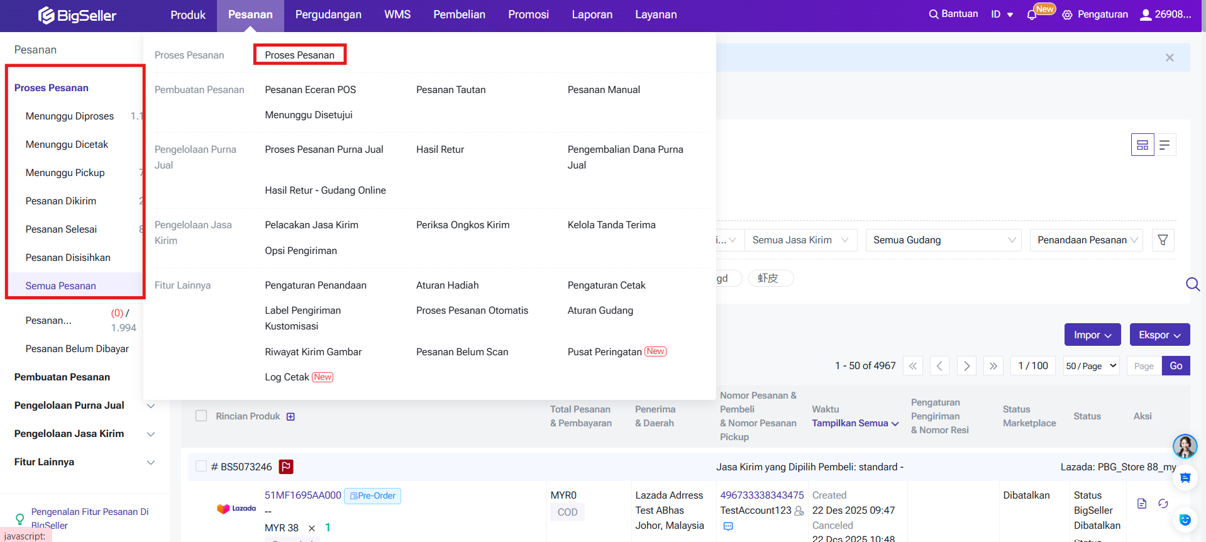This screenshot has height=542, width=1206.
Task: Go to first page arrow
Action: click(x=912, y=366)
